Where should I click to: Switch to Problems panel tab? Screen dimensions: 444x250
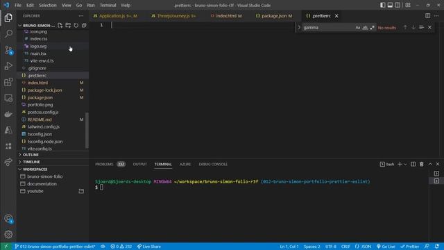click(110, 164)
